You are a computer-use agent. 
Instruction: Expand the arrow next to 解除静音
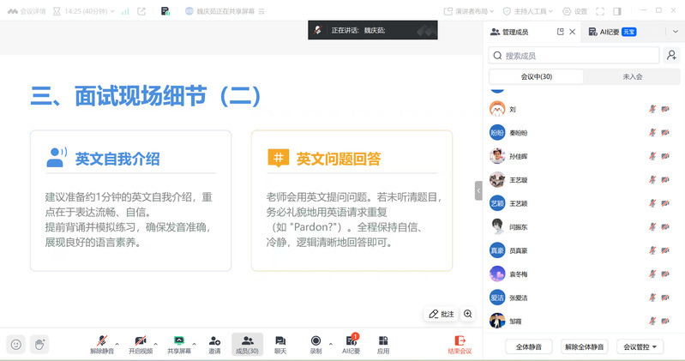pos(117,343)
